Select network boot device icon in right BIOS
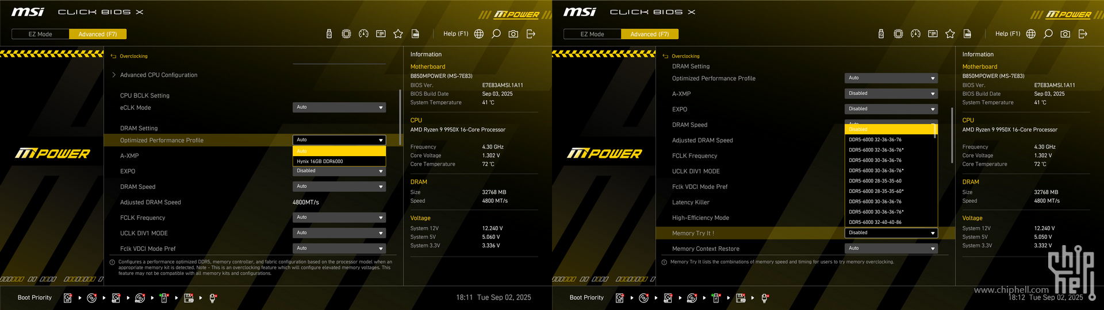The width and height of the screenshot is (1104, 310). tap(765, 298)
